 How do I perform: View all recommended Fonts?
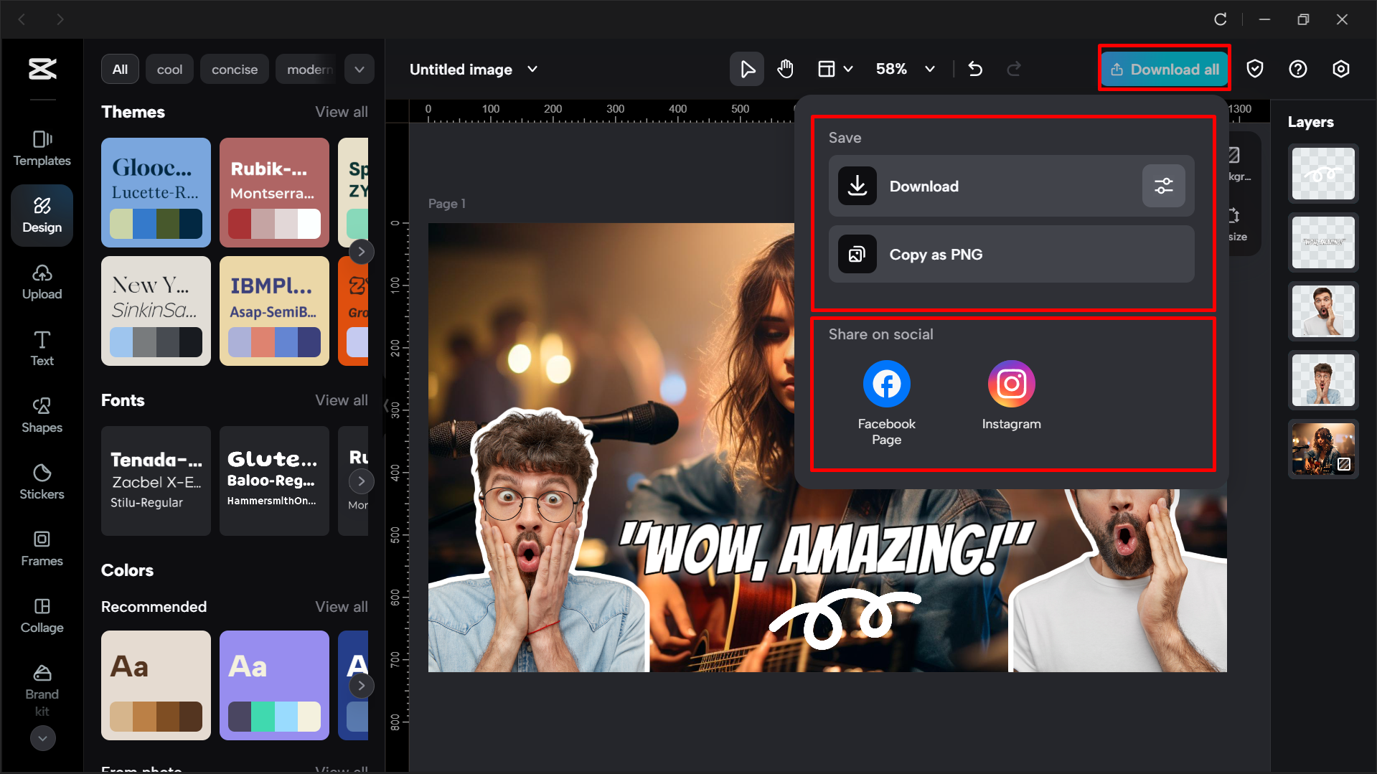pyautogui.click(x=341, y=400)
